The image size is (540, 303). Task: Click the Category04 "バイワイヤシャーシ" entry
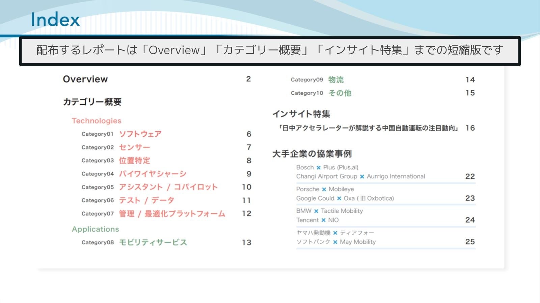153,174
